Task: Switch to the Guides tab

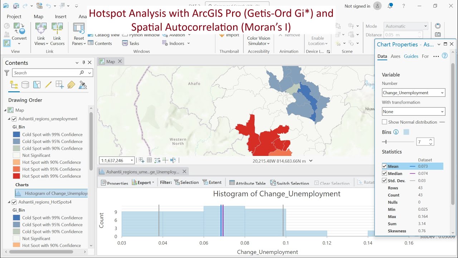Action: pos(411,56)
